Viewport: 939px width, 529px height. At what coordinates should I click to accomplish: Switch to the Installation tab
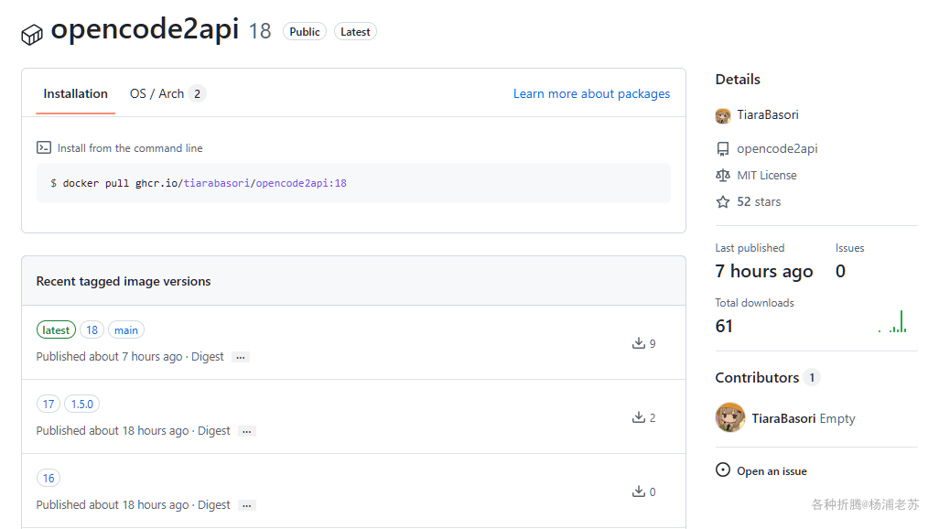pyautogui.click(x=75, y=93)
